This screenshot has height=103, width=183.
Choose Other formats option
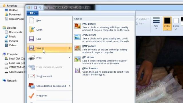point(104,72)
